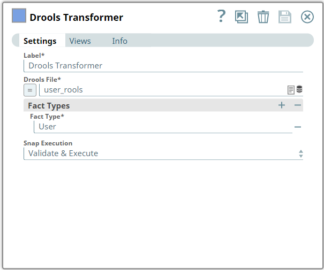Screen dimensions: 324x270
Task: Click the Snap Execution selector arrows
Action: point(301,153)
